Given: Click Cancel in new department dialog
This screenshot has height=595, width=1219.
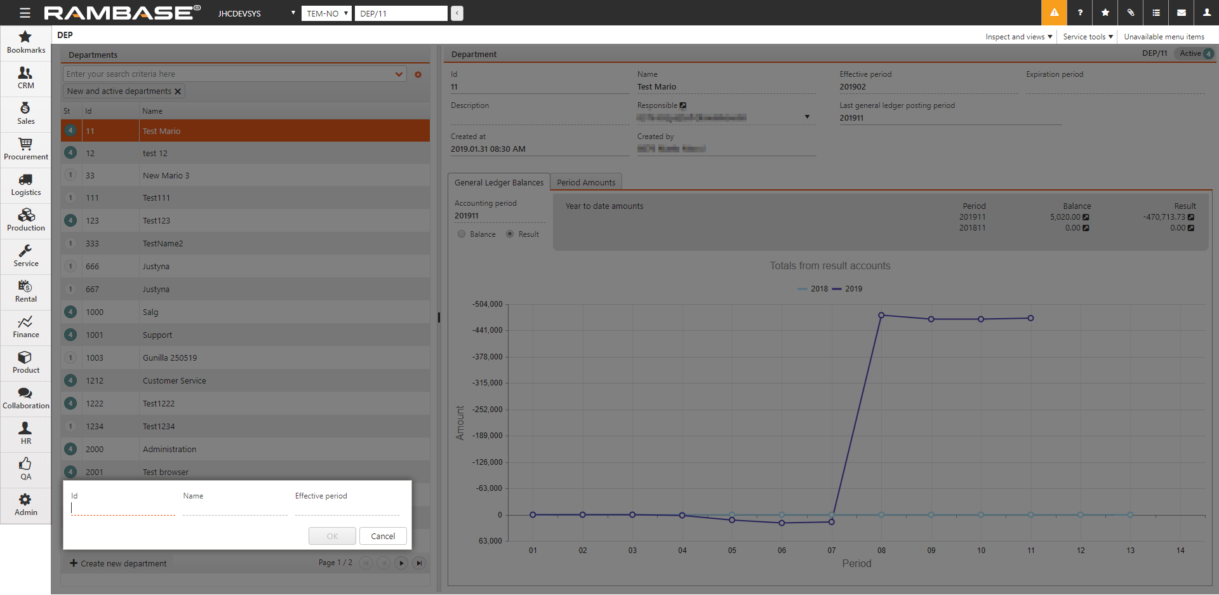Looking at the screenshot, I should tap(383, 537).
